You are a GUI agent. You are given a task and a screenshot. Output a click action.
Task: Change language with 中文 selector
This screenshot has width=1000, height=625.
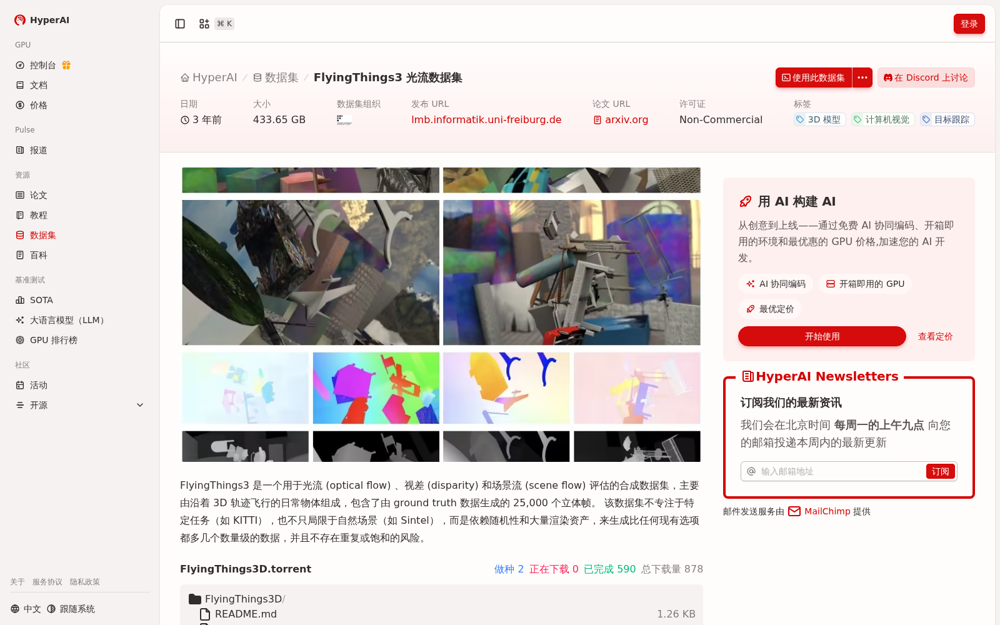[x=26, y=609]
